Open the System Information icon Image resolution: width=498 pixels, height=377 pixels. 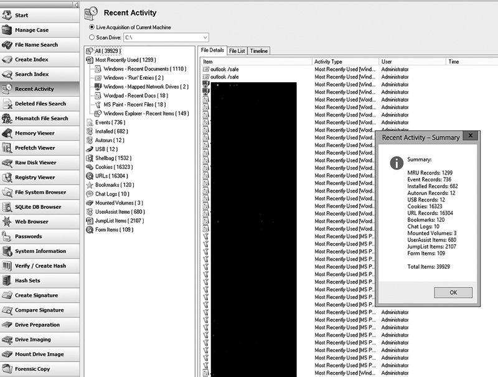[x=7, y=251]
